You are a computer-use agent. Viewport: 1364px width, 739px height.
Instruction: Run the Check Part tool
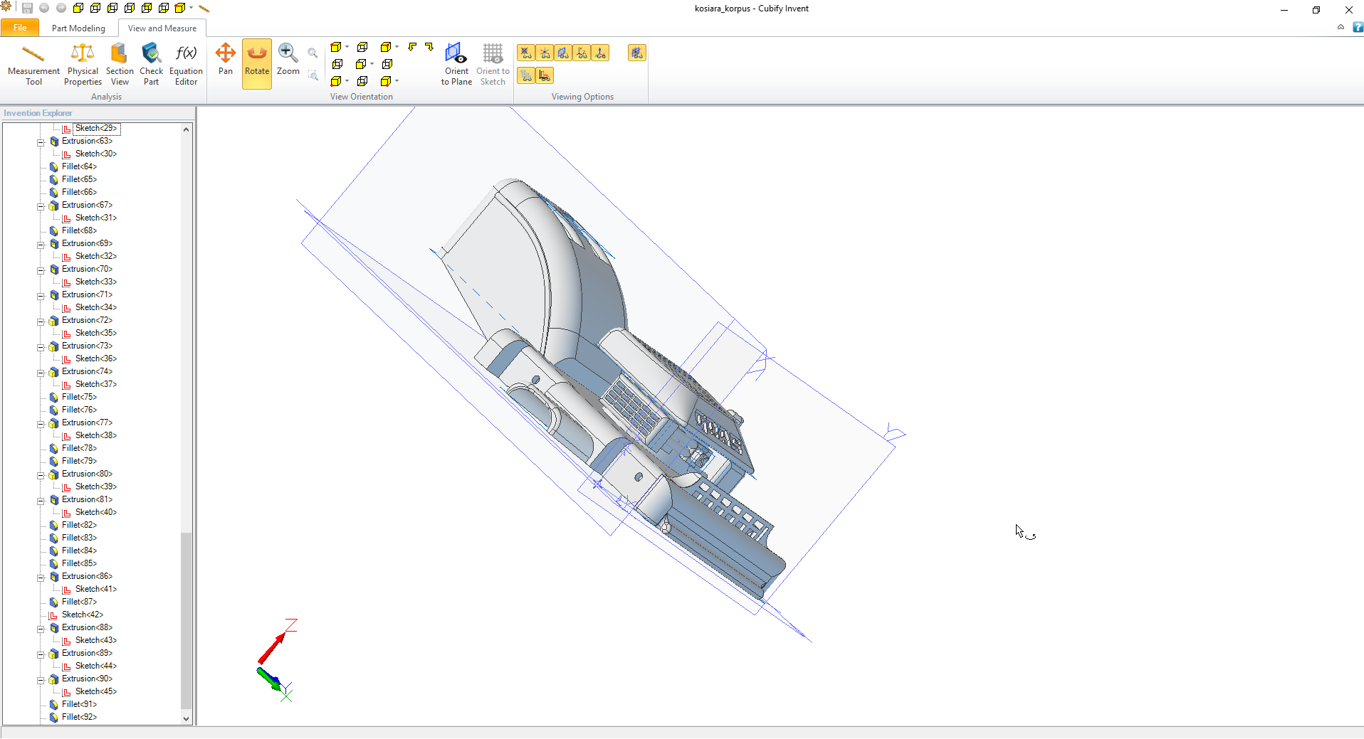coord(151,64)
